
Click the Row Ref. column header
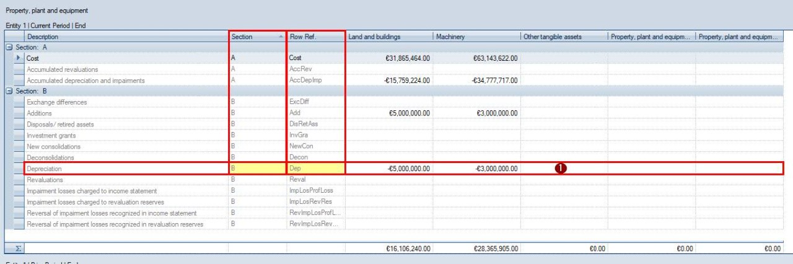[315, 37]
